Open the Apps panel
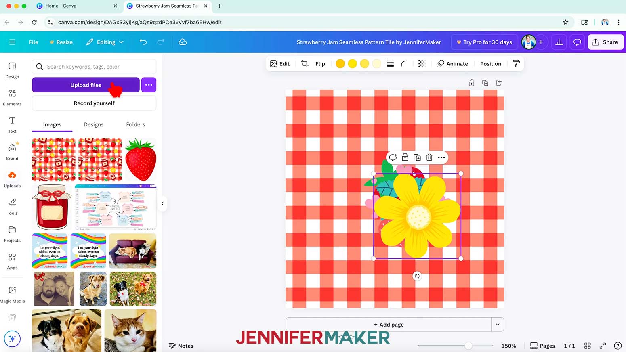The height and width of the screenshot is (352, 626). (x=12, y=262)
